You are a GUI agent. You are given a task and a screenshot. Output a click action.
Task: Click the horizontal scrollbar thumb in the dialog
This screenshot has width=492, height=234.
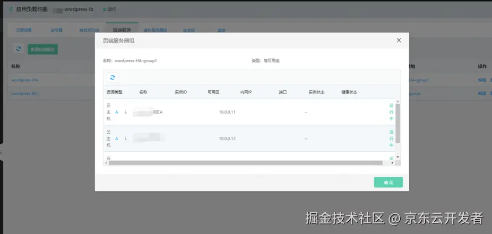[x=246, y=163]
